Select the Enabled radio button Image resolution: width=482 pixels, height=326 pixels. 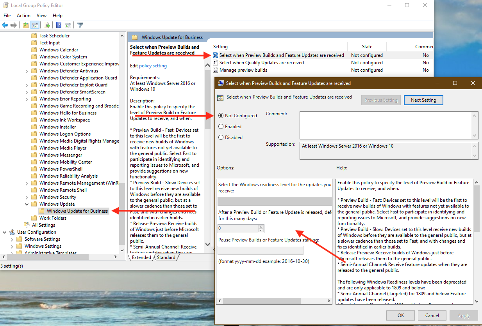pos(221,127)
